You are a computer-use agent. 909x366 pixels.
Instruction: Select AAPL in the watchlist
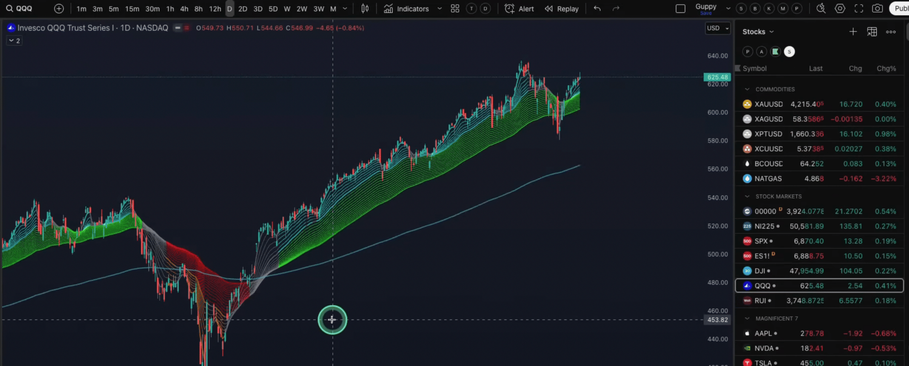tap(820, 333)
